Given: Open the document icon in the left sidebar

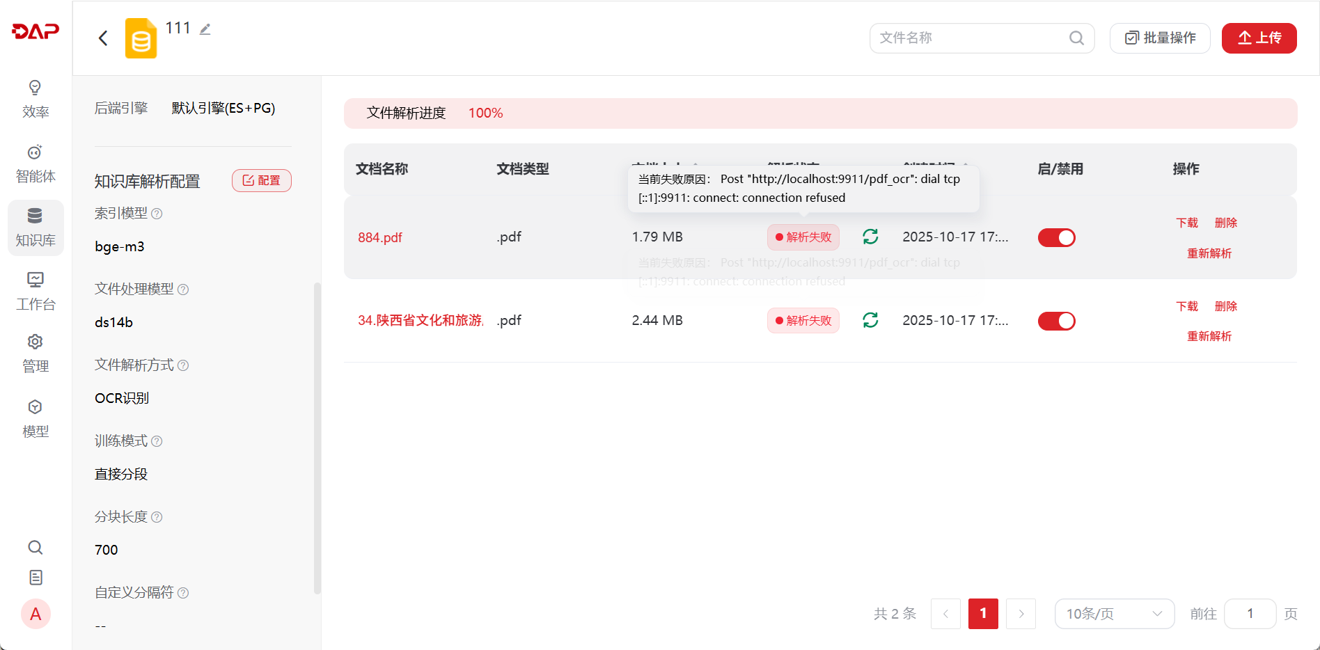Looking at the screenshot, I should point(36,578).
